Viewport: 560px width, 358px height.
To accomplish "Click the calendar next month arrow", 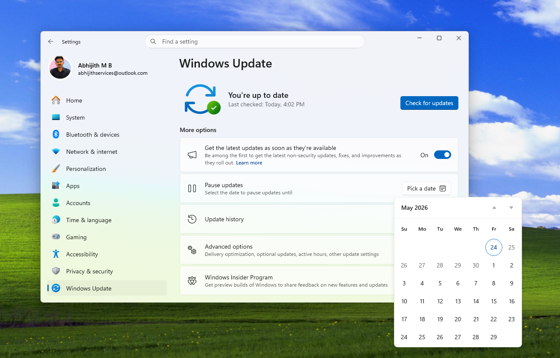I will (x=511, y=208).
